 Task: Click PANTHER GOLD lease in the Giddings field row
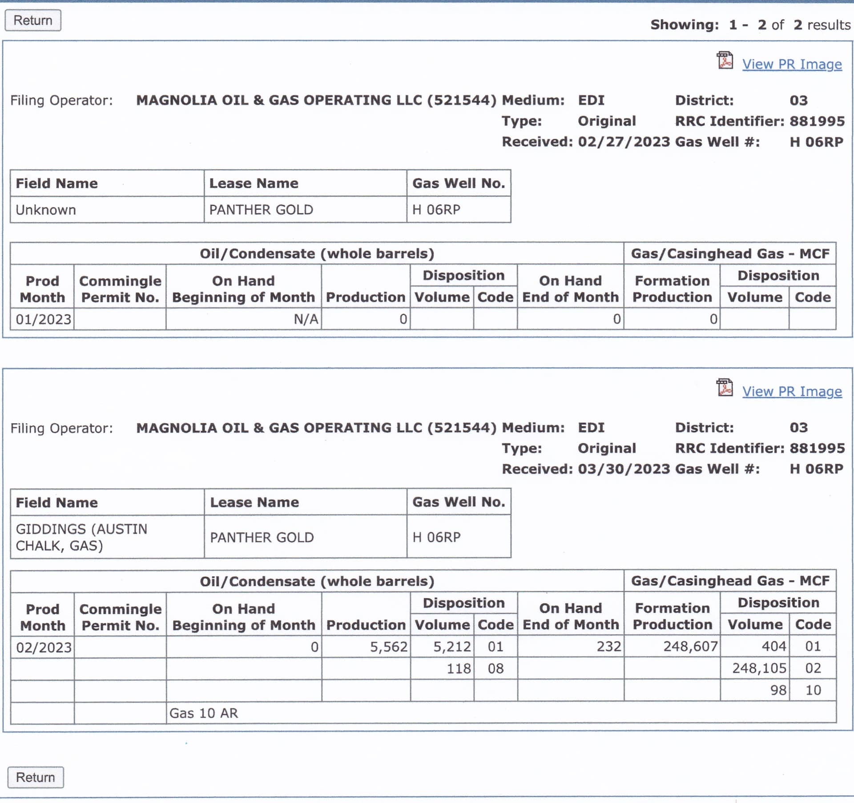click(x=305, y=537)
